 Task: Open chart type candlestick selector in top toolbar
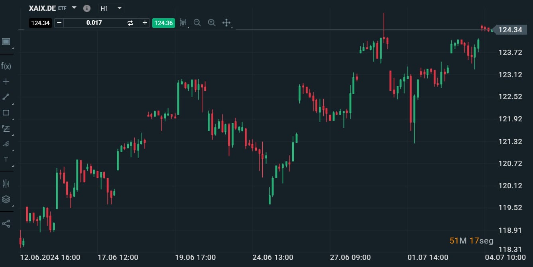(x=183, y=23)
